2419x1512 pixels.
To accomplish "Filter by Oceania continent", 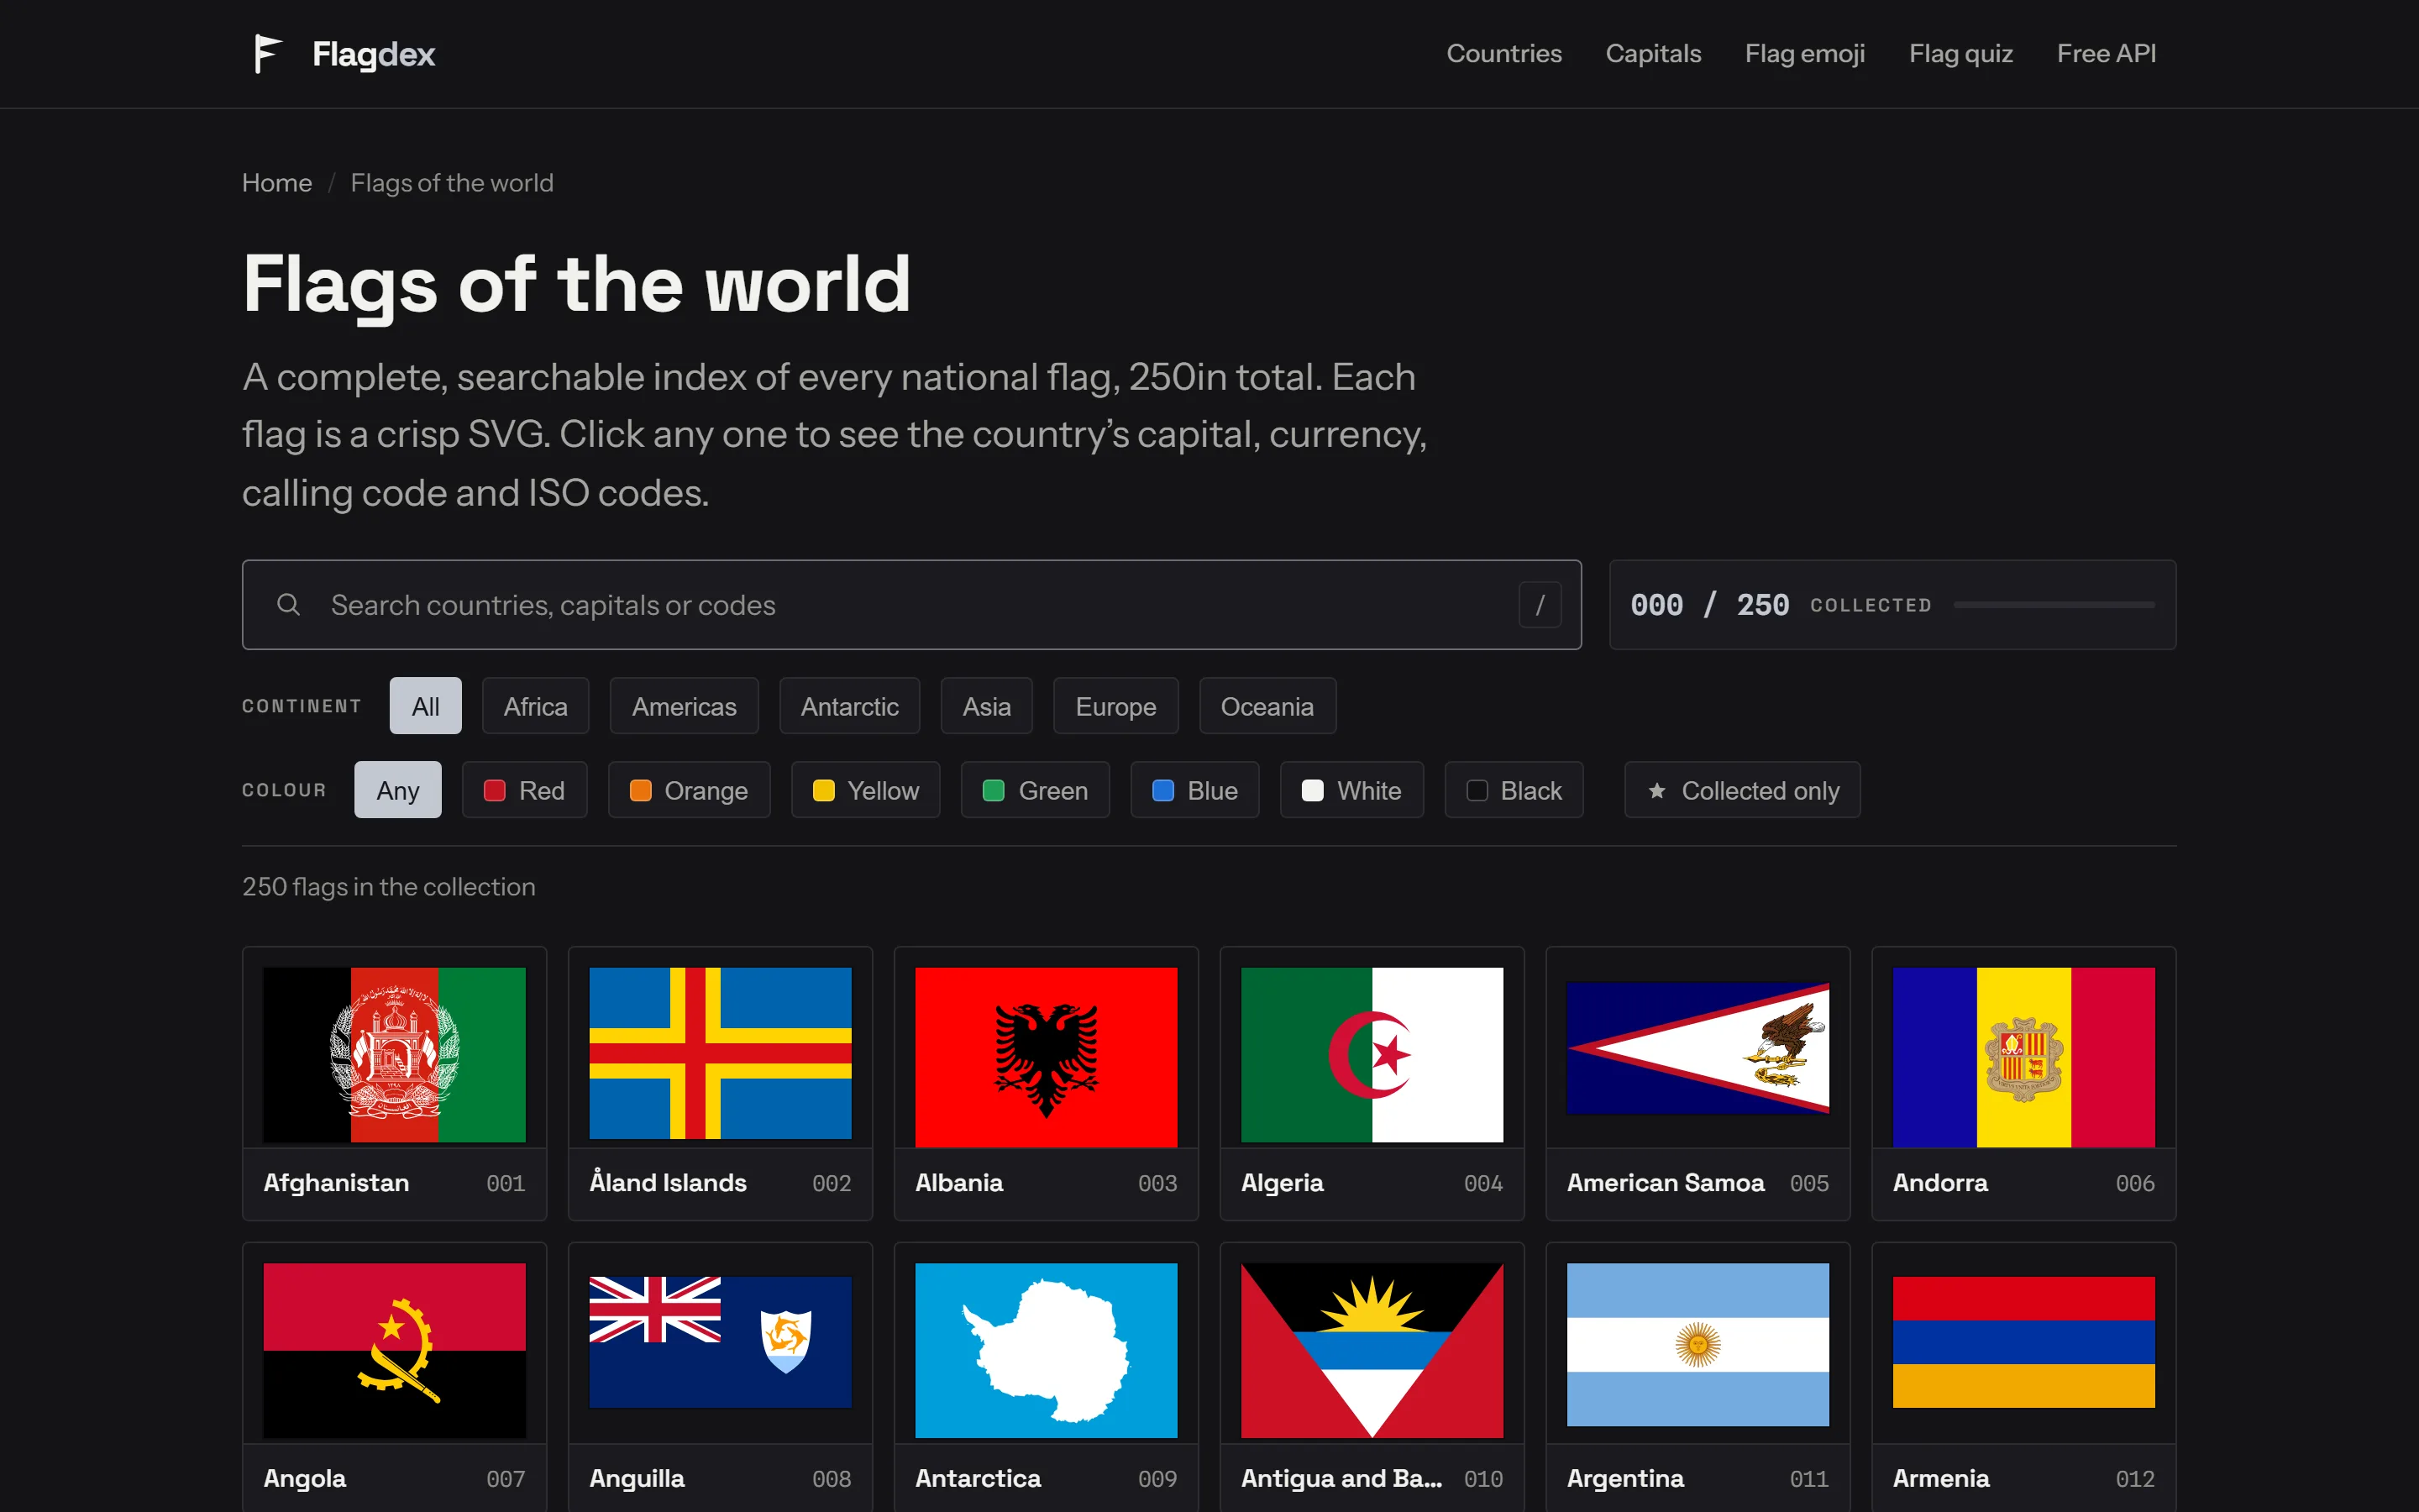I will [x=1267, y=706].
